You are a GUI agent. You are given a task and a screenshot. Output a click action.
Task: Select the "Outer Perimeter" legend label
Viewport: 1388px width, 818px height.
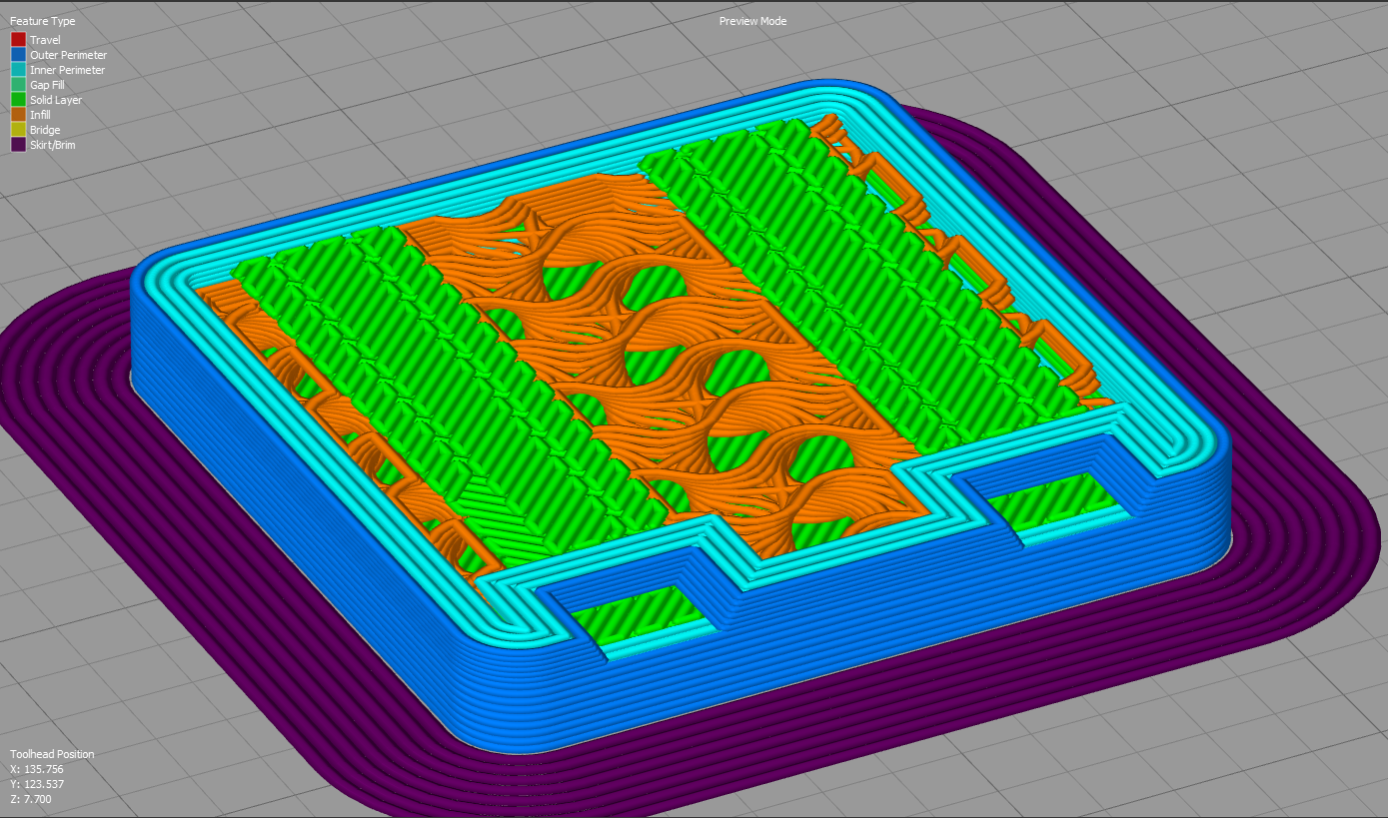click(68, 55)
